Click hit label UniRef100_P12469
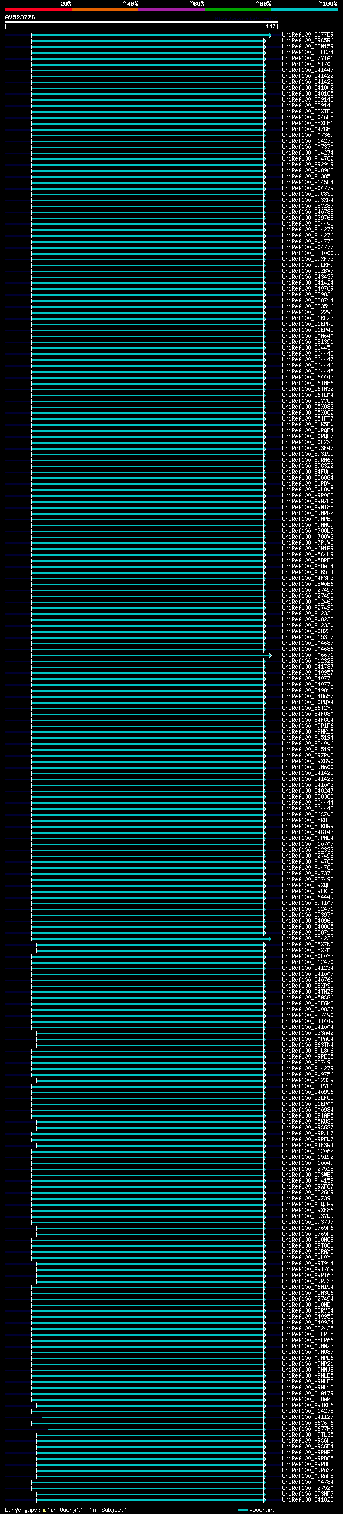Image resolution: width=343 pixels, height=1514 pixels. click(x=308, y=602)
